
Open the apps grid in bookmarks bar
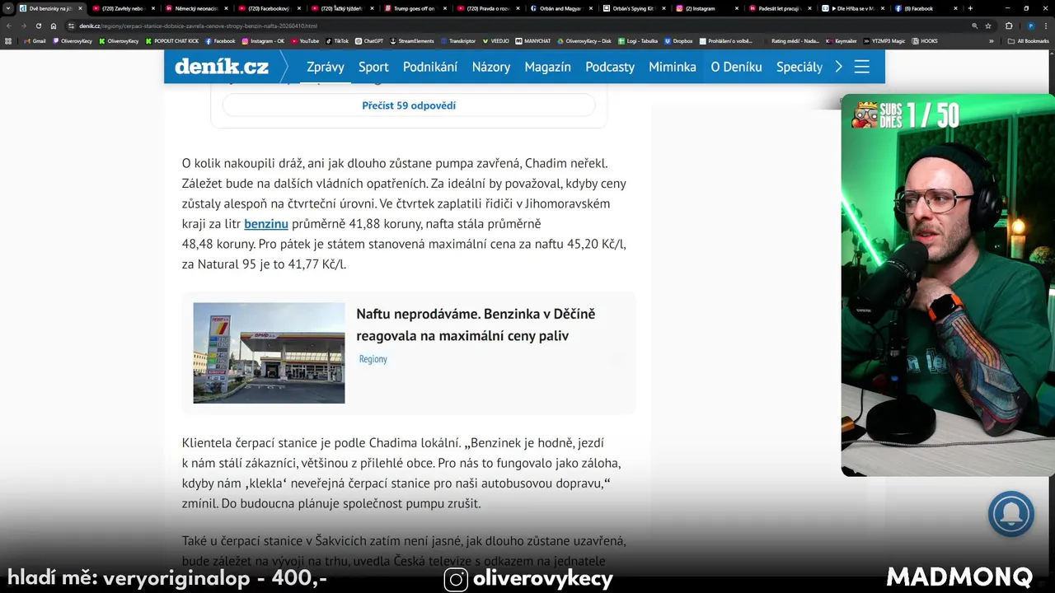click(x=8, y=40)
